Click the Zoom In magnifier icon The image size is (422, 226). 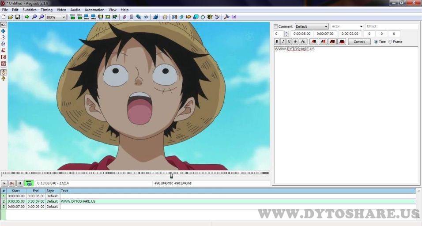(34, 17)
